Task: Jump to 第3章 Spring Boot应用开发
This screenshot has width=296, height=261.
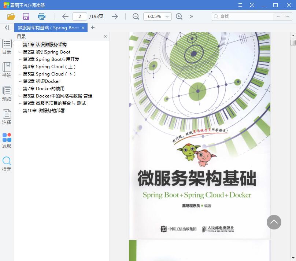Action: (x=51, y=59)
